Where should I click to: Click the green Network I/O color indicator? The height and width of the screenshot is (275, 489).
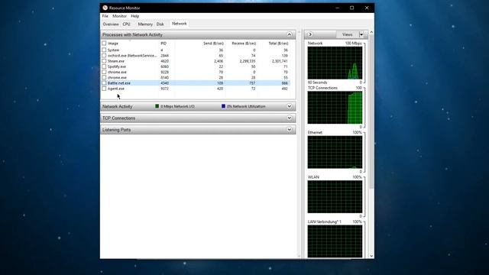click(x=157, y=106)
